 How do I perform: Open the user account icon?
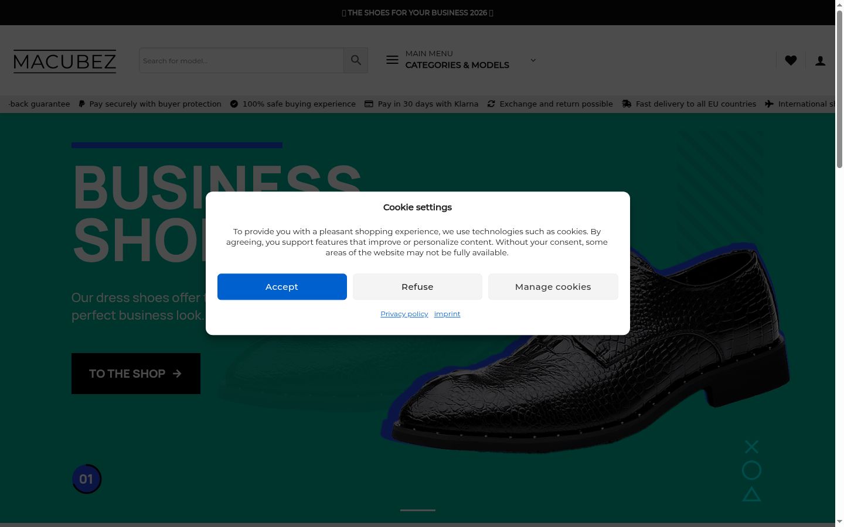[x=821, y=60]
